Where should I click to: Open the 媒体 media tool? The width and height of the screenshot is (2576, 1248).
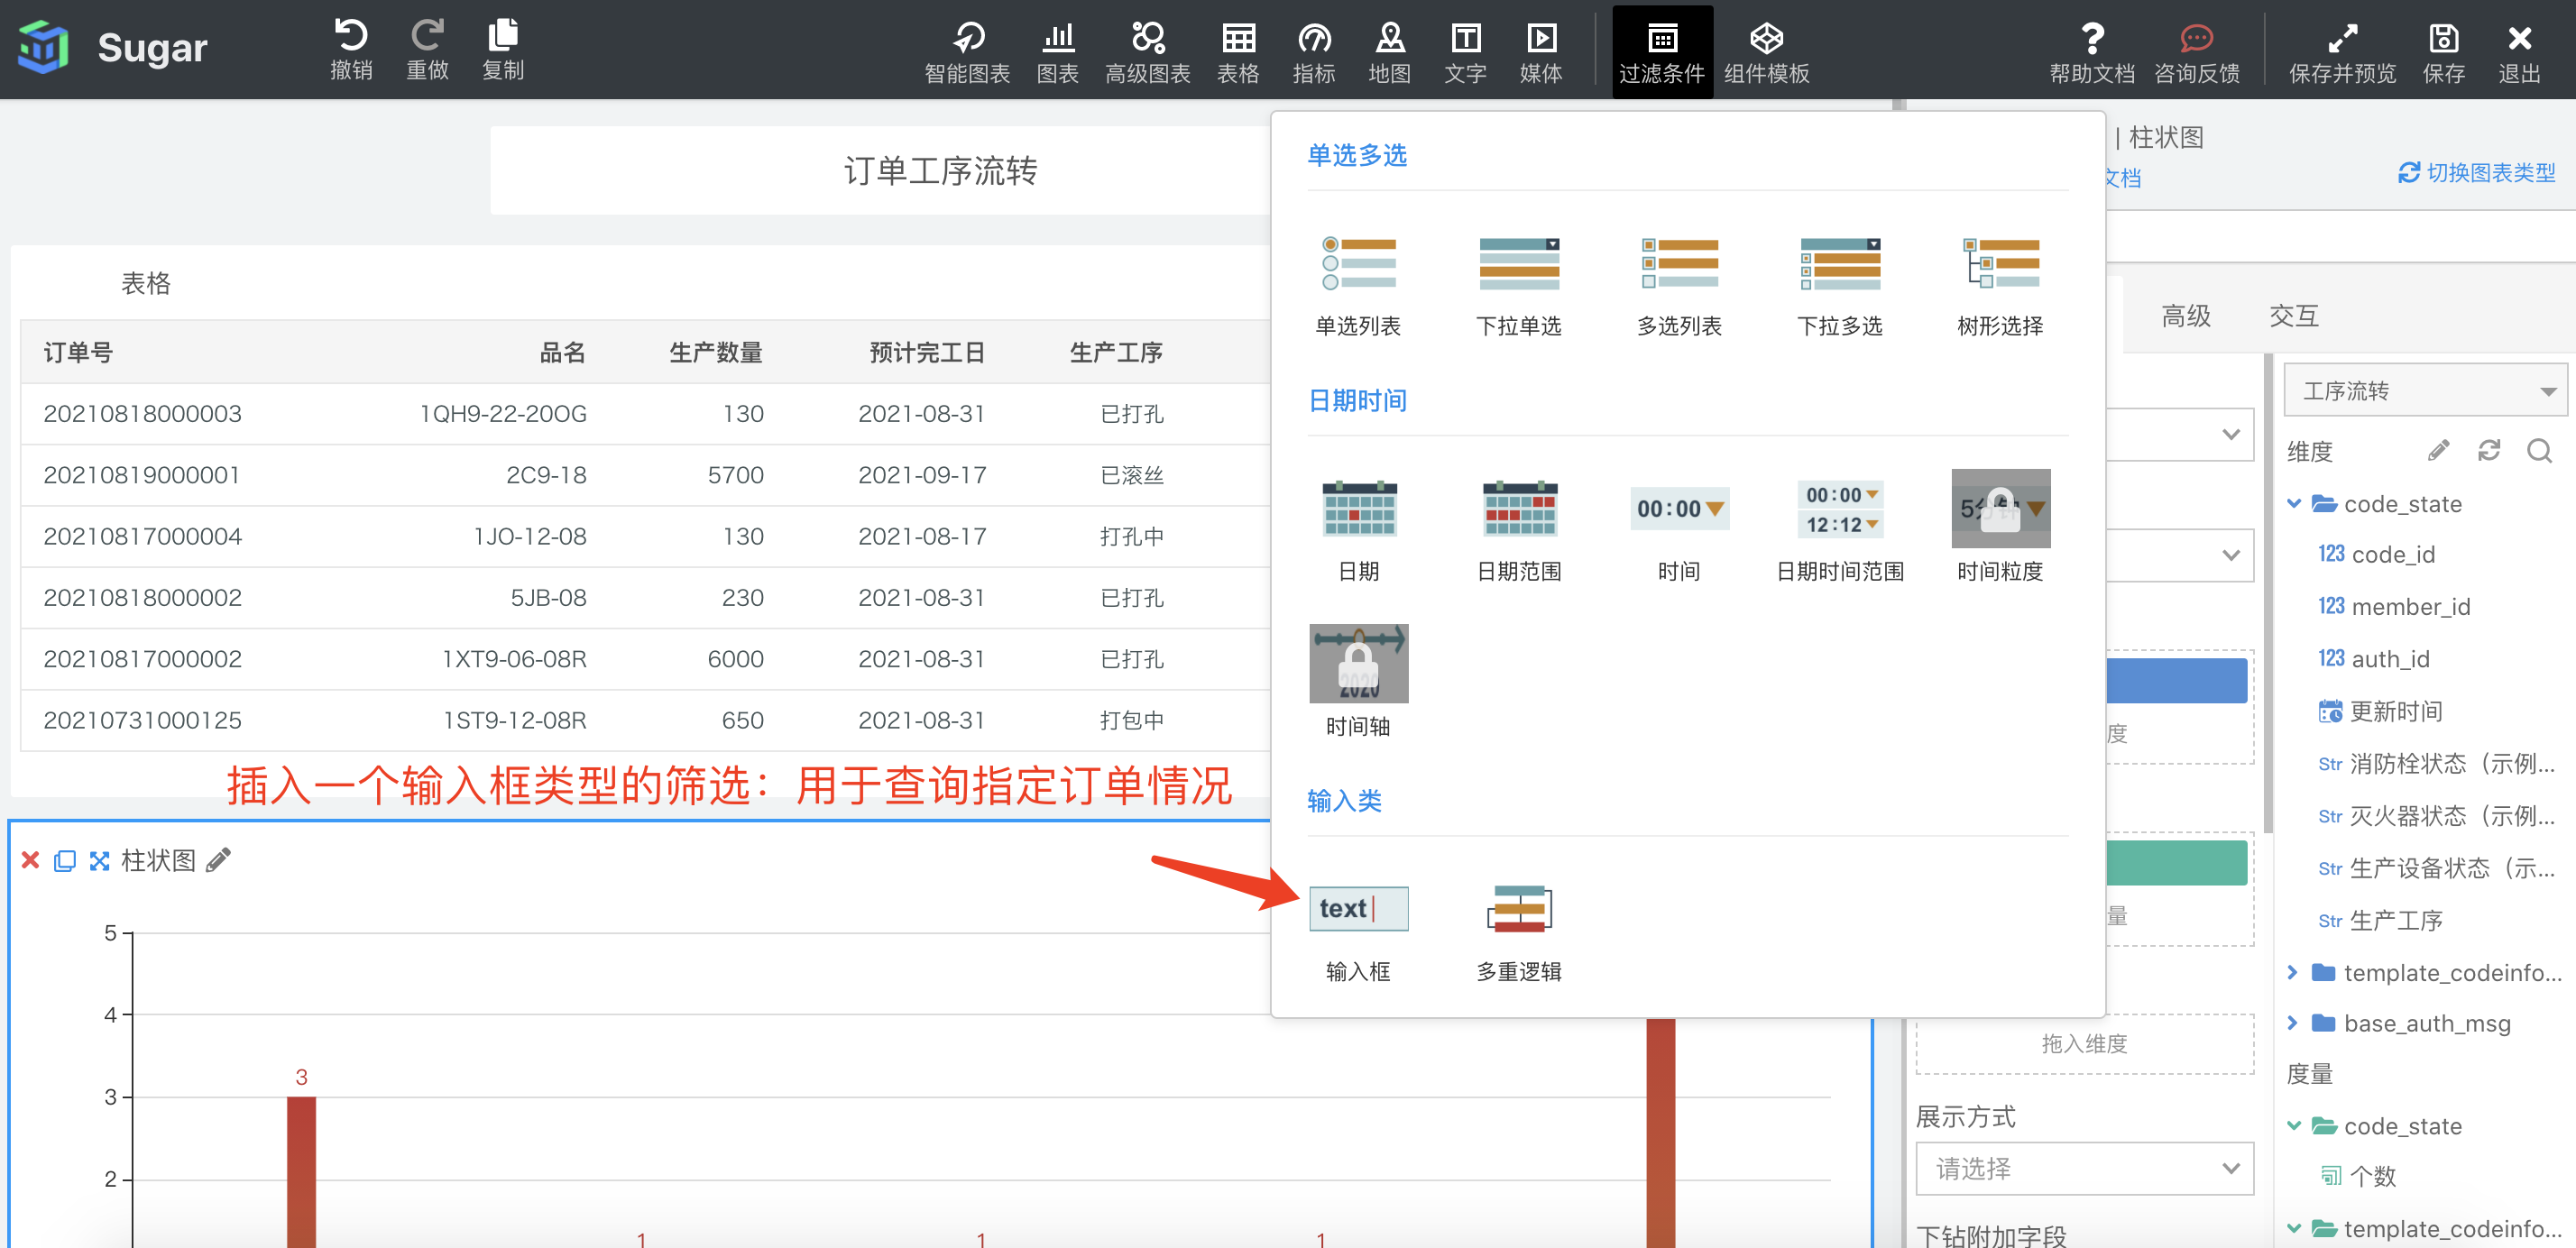(1541, 52)
